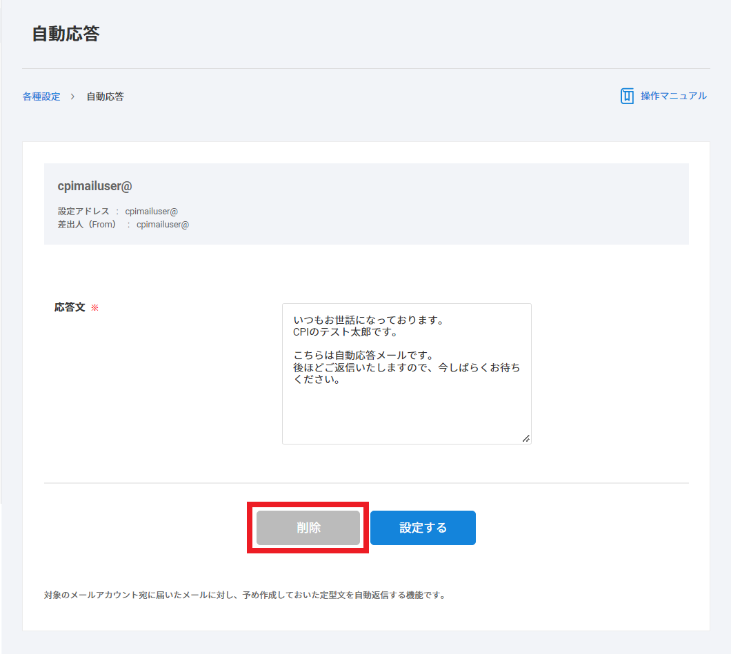Go back to 各種設定 breadcrumb

tap(41, 96)
